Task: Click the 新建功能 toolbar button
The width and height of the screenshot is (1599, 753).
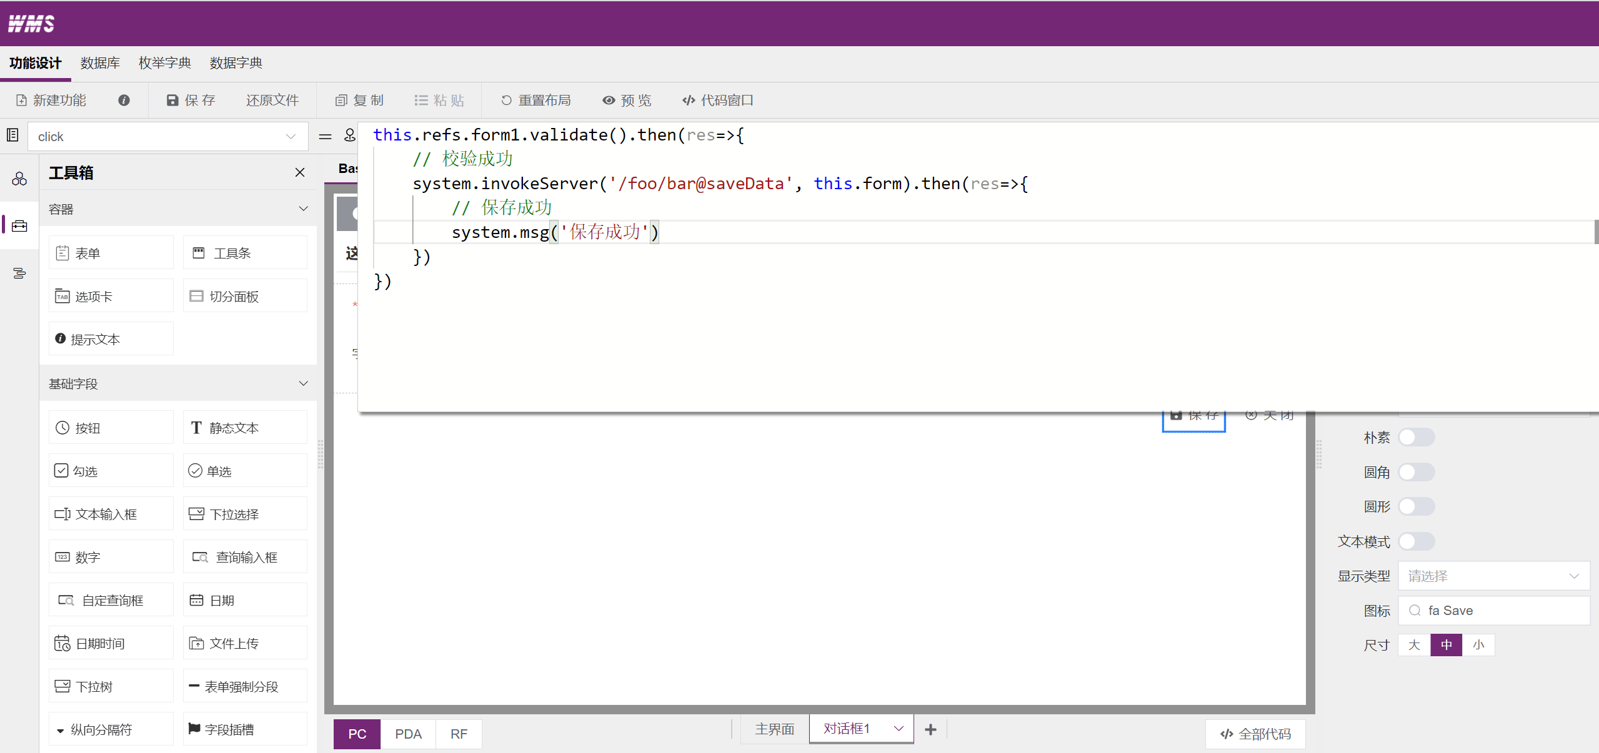Action: (51, 101)
